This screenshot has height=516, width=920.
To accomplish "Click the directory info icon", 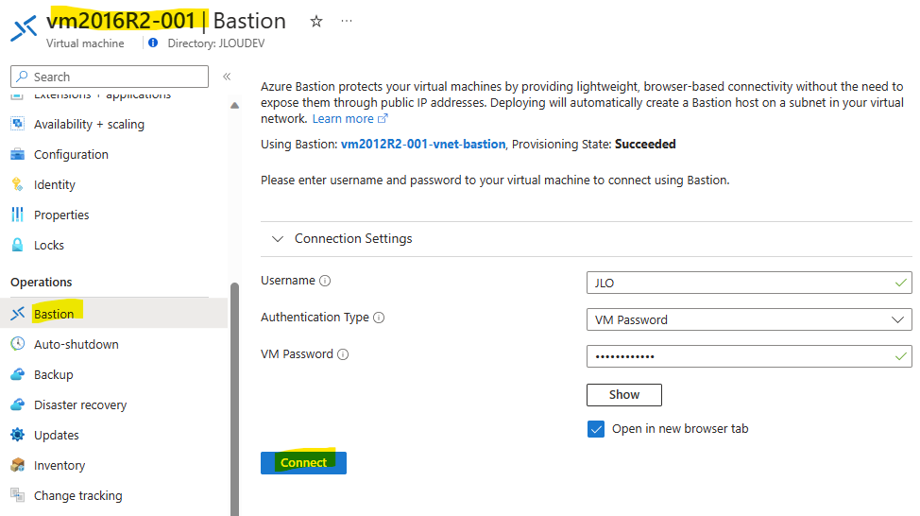I will tap(153, 43).
